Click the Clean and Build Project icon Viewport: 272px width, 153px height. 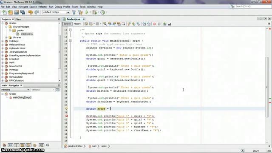[x=80, y=12]
